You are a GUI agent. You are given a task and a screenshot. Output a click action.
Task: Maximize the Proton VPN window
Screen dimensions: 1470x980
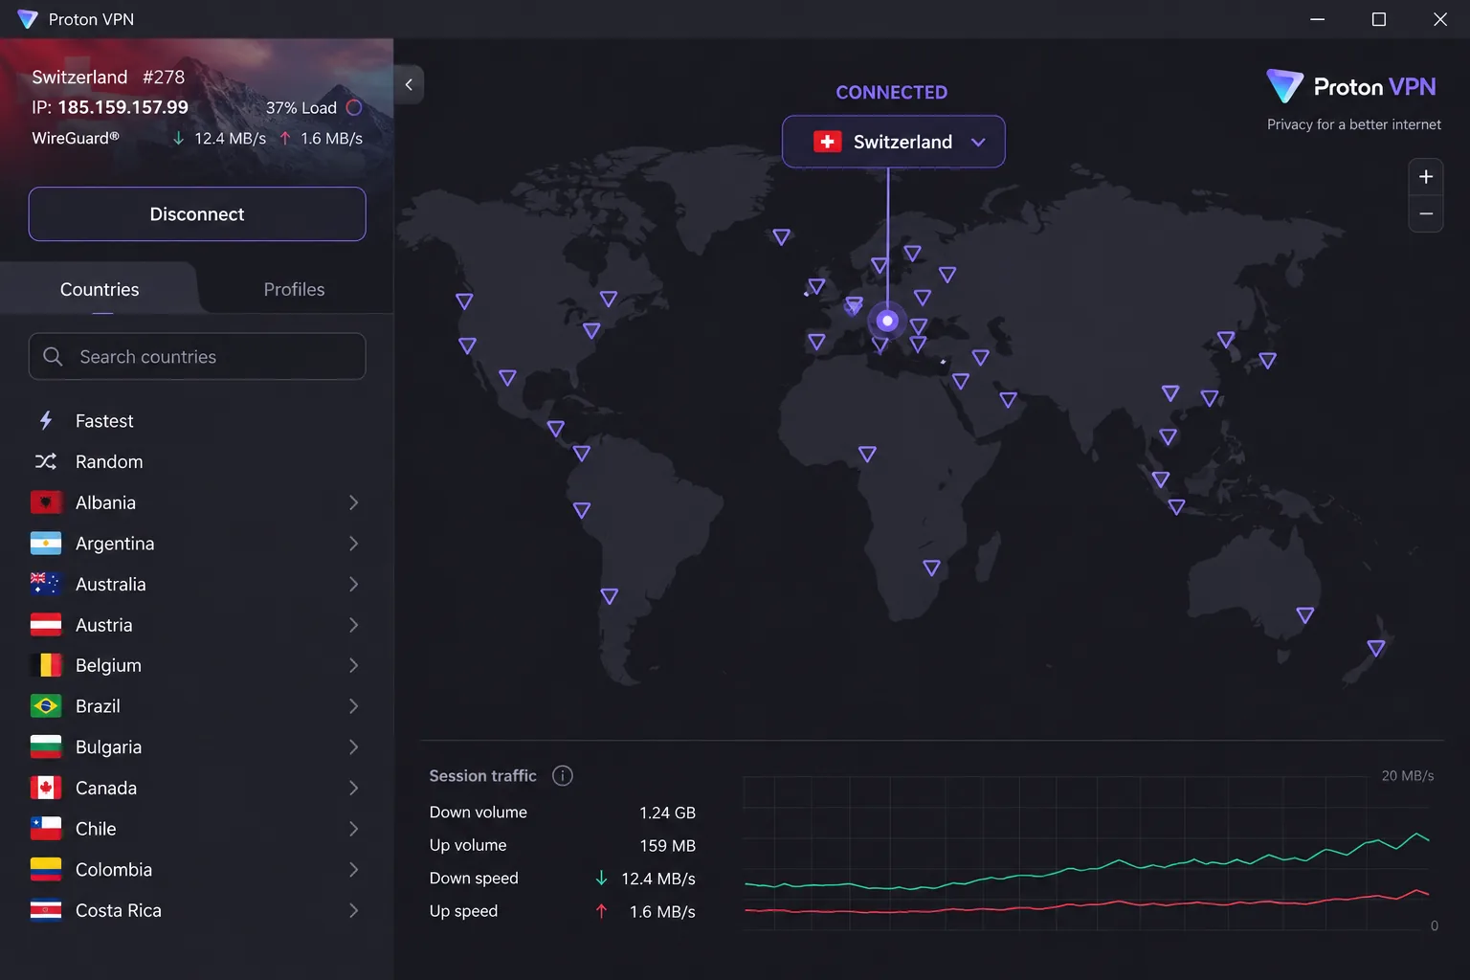tap(1379, 19)
